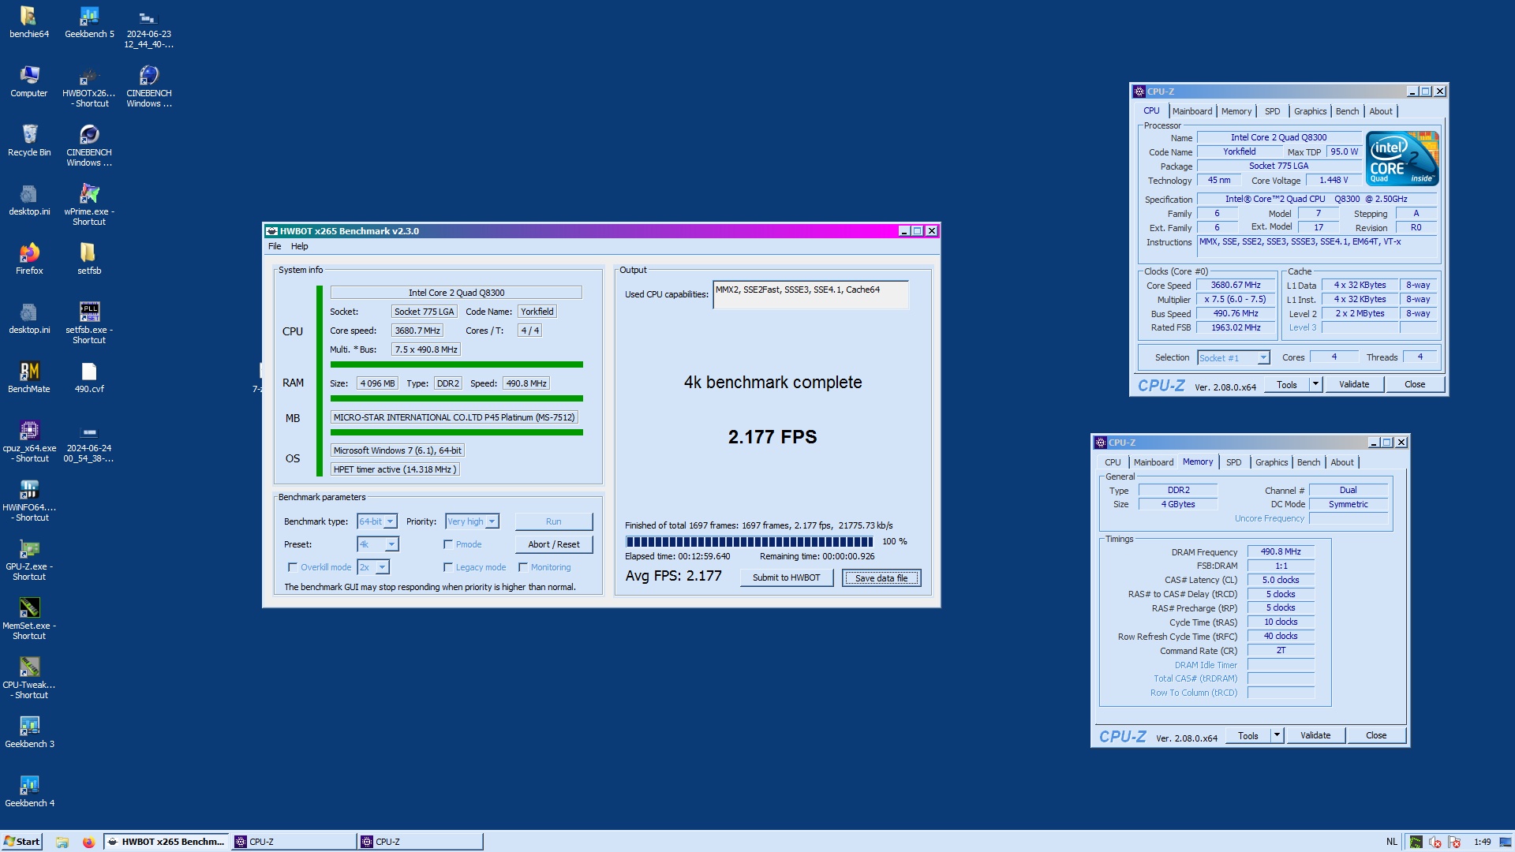Screen dimensions: 1515x852
Task: Open the Geekbench 3 desktop icon
Action: [29, 732]
